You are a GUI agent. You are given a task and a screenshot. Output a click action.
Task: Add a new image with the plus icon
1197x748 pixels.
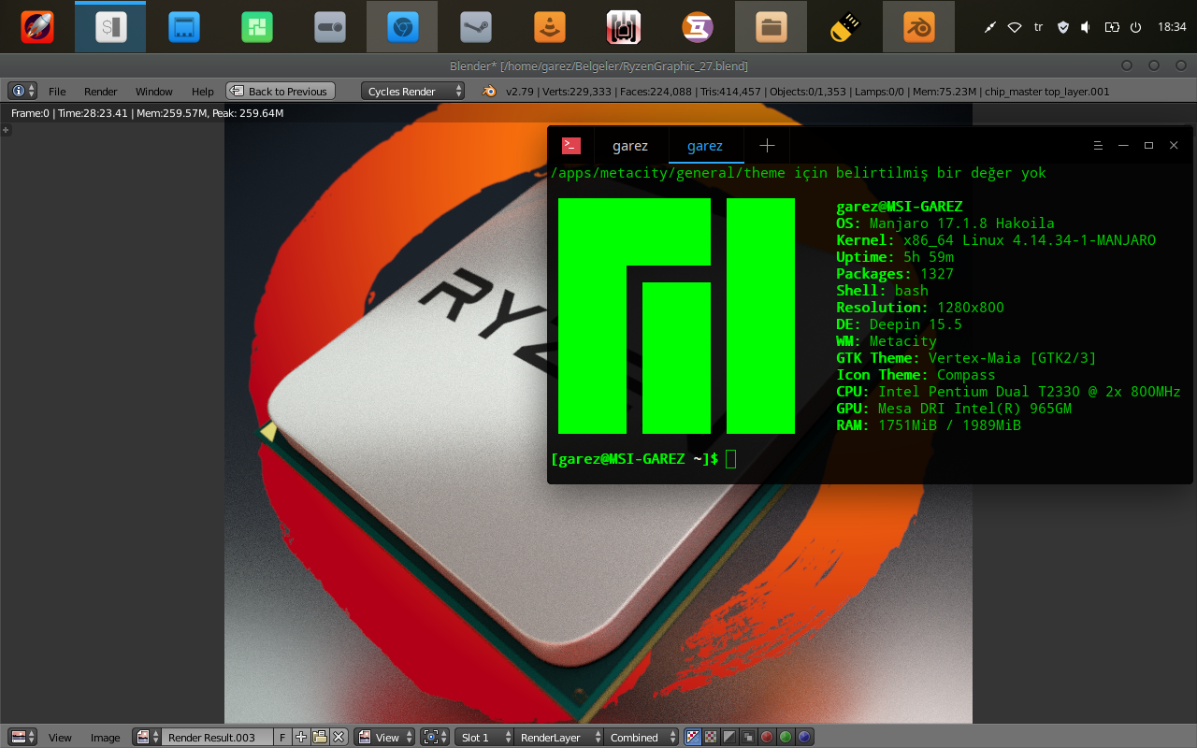(301, 737)
